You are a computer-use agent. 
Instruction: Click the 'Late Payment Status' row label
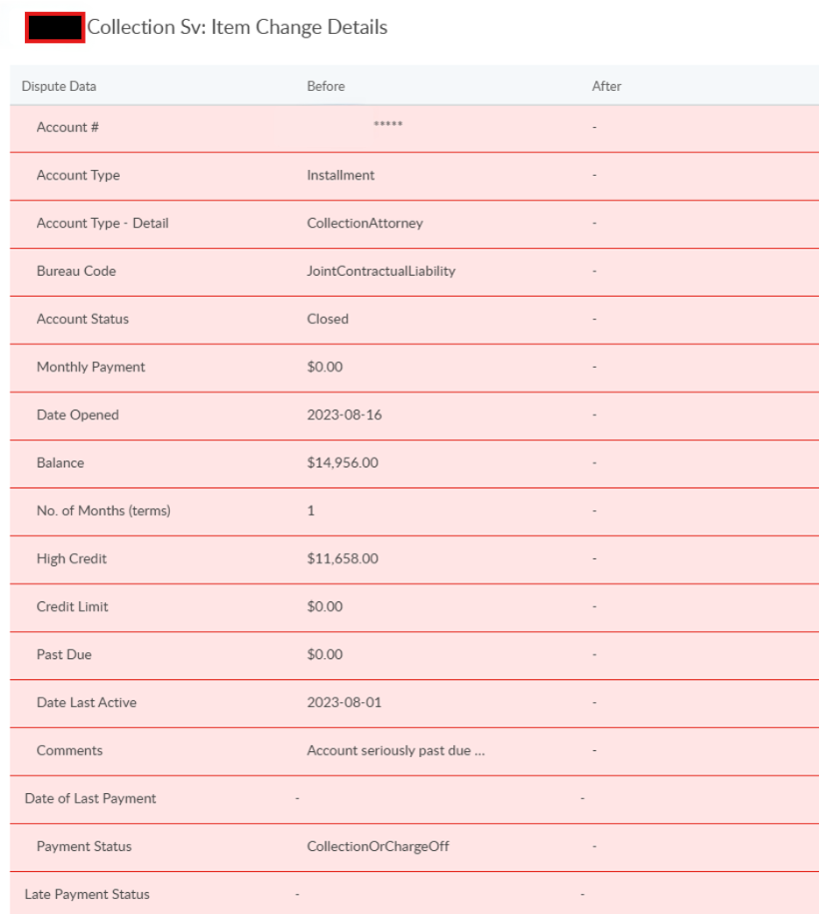[87, 894]
